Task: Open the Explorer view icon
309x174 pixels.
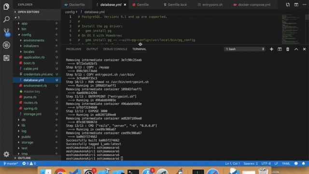Action: 6,7
